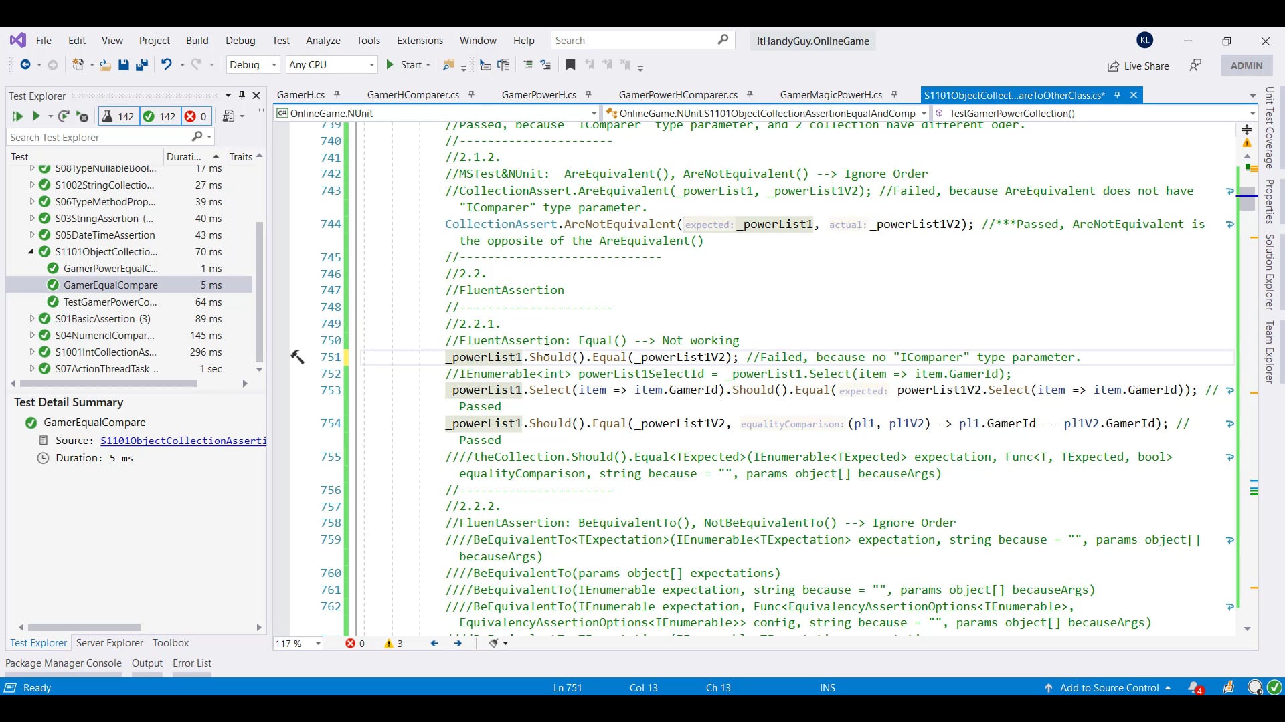Open Live Share from the toolbar
This screenshot has width=1285, height=722.
tap(1138, 66)
